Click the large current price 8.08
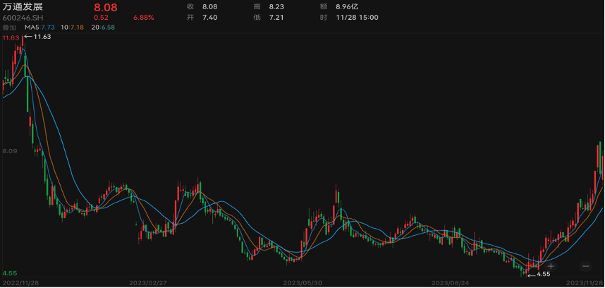Viewport: 605px width, 288px height. click(x=106, y=7)
